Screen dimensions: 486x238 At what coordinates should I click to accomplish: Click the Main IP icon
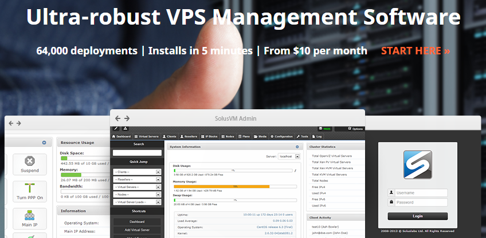click(x=30, y=219)
